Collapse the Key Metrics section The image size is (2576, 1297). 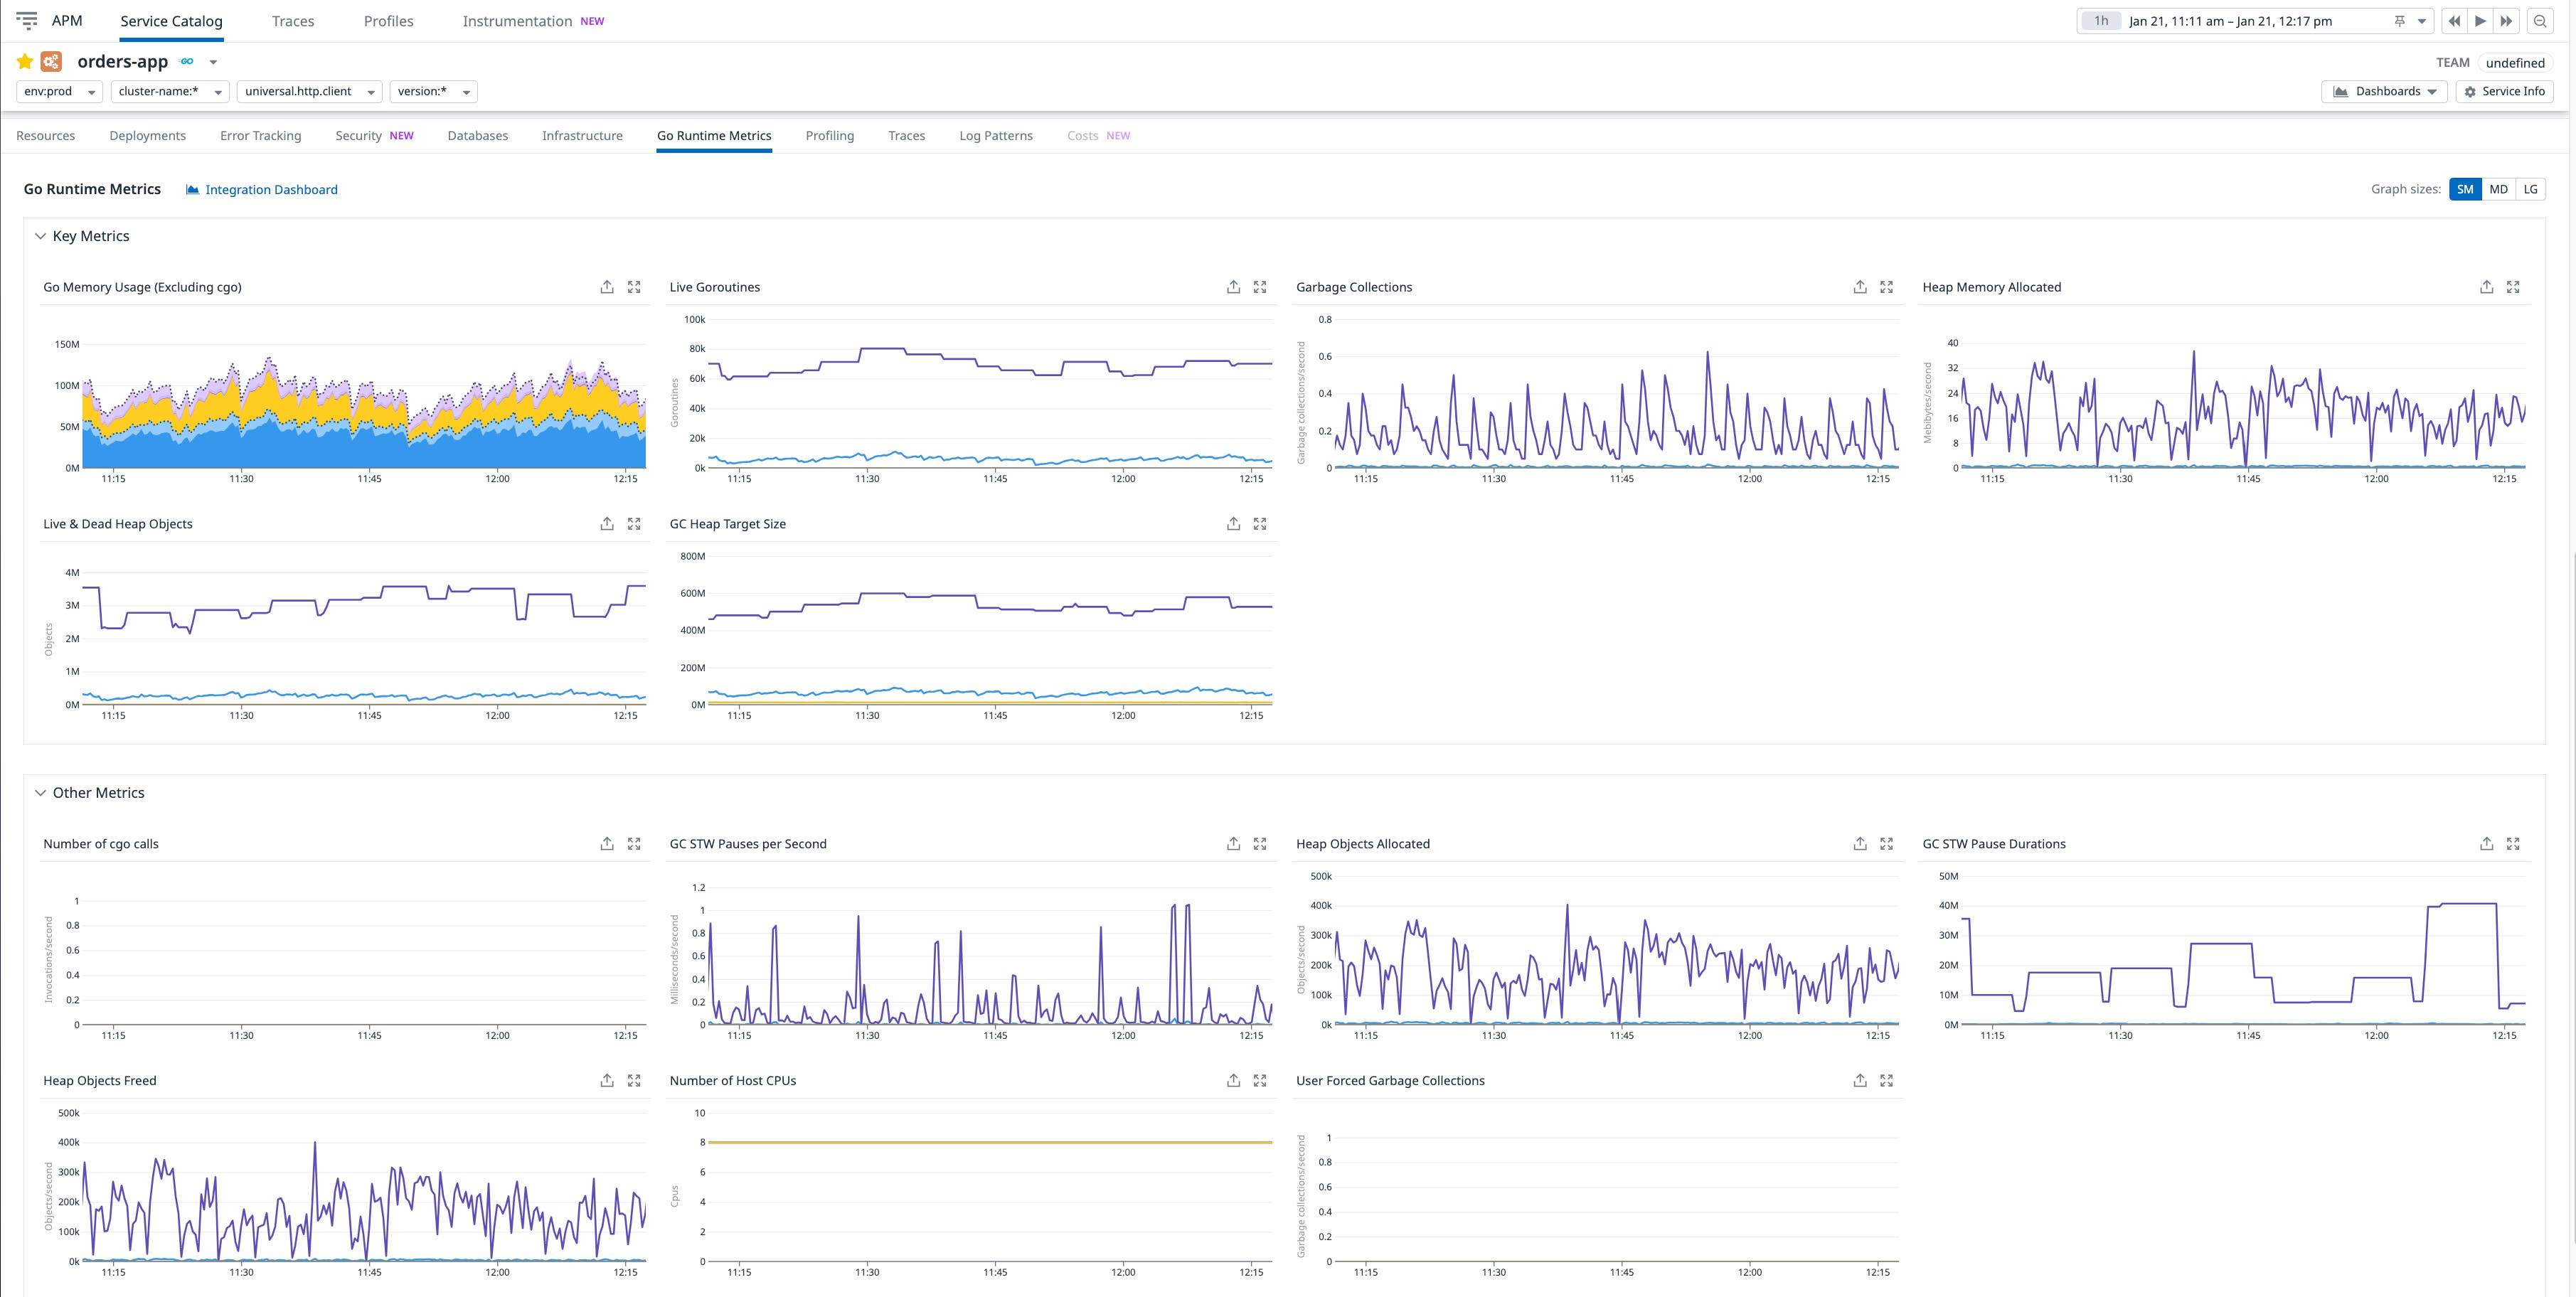point(40,236)
